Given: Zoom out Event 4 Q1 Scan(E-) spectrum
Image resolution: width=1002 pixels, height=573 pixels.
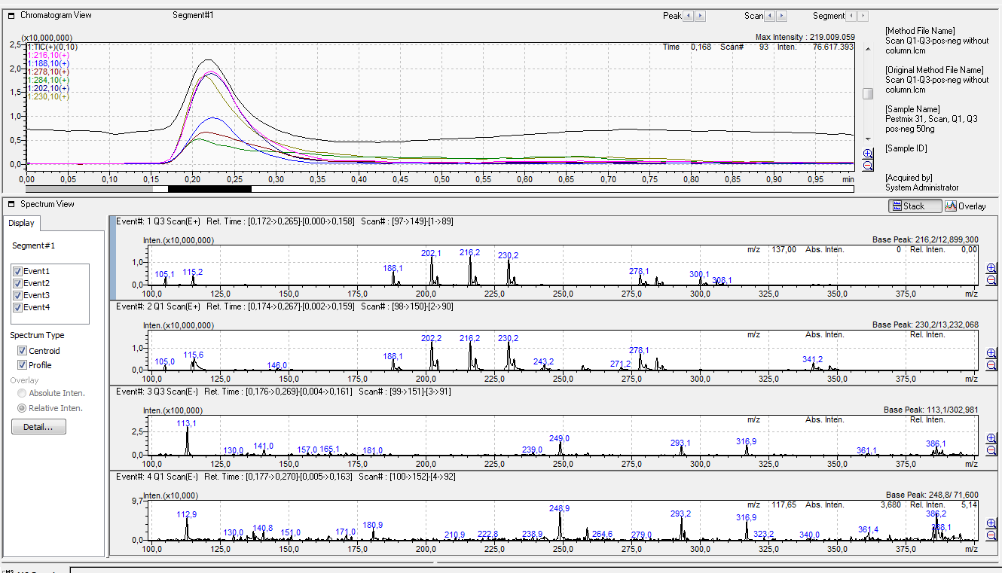Looking at the screenshot, I should click(x=991, y=535).
